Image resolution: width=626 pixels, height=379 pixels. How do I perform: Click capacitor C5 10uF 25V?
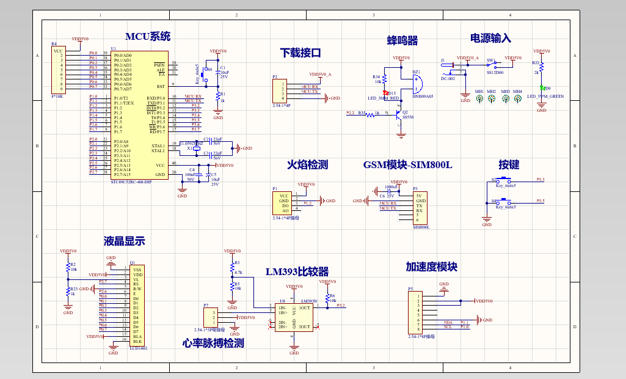(x=208, y=175)
